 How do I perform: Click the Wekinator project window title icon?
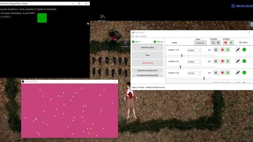coord(133,32)
